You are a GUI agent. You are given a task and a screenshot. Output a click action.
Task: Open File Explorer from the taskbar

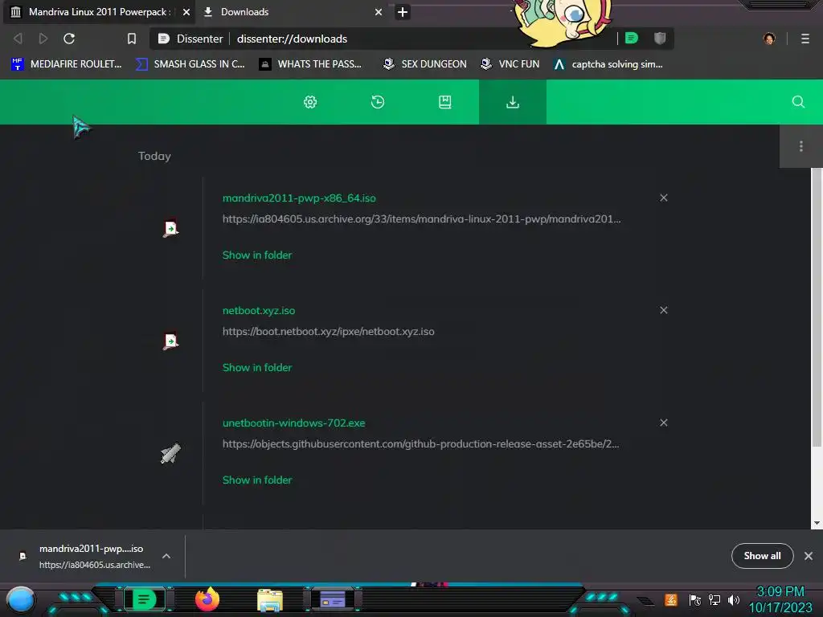pos(270,599)
